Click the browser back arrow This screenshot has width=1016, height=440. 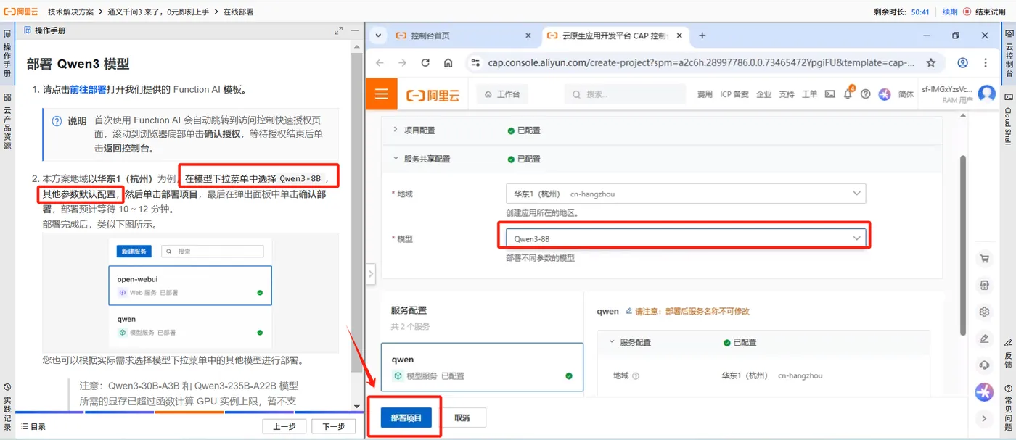click(x=380, y=63)
